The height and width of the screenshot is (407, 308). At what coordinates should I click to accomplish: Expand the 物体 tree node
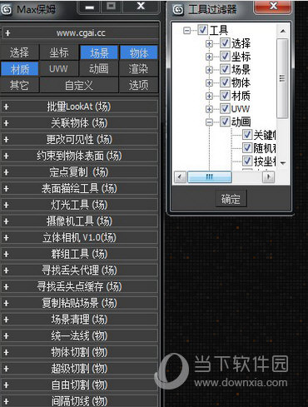[210, 83]
